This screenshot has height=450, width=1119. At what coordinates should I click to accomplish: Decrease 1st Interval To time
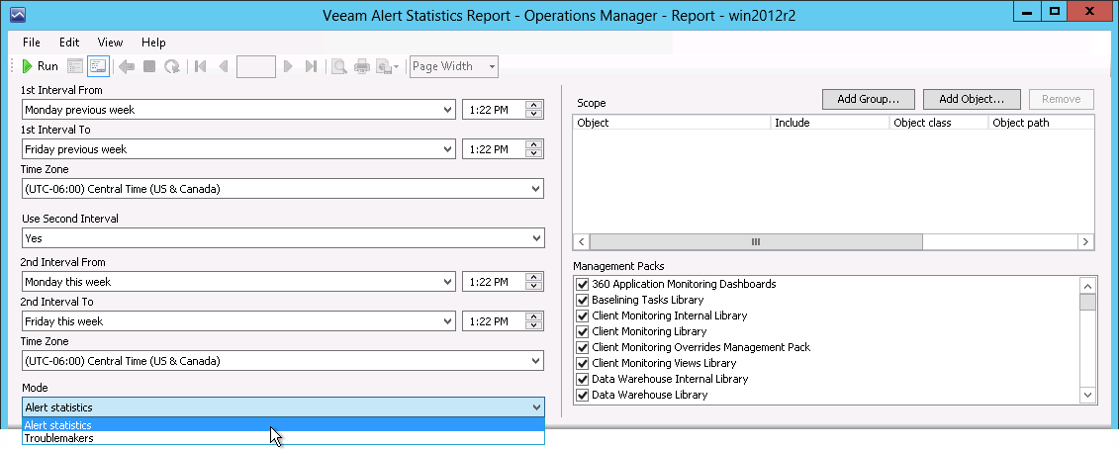pyautogui.click(x=534, y=154)
